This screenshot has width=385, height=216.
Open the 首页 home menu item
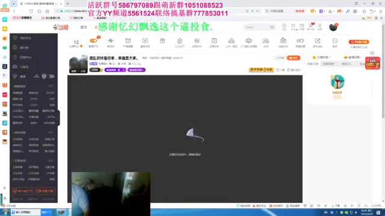point(84,27)
